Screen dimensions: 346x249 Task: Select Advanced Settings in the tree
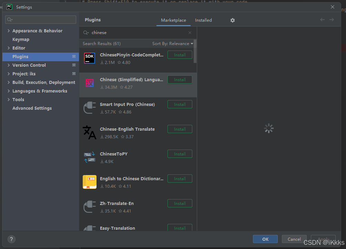pyautogui.click(x=32, y=108)
